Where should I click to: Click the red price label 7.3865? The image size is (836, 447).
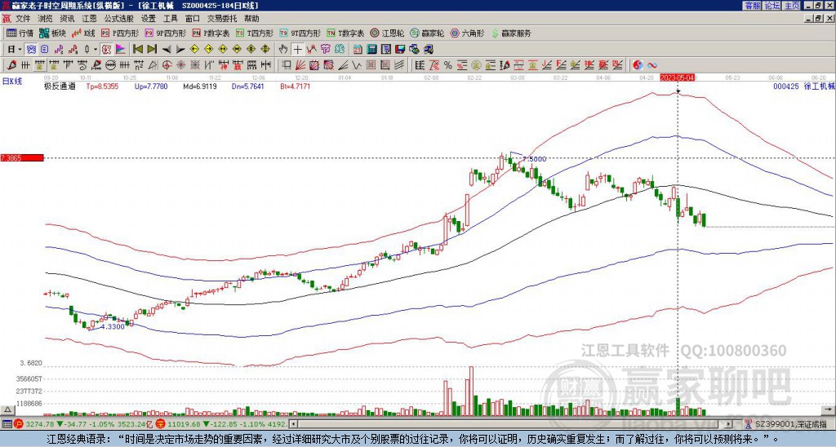click(x=21, y=158)
